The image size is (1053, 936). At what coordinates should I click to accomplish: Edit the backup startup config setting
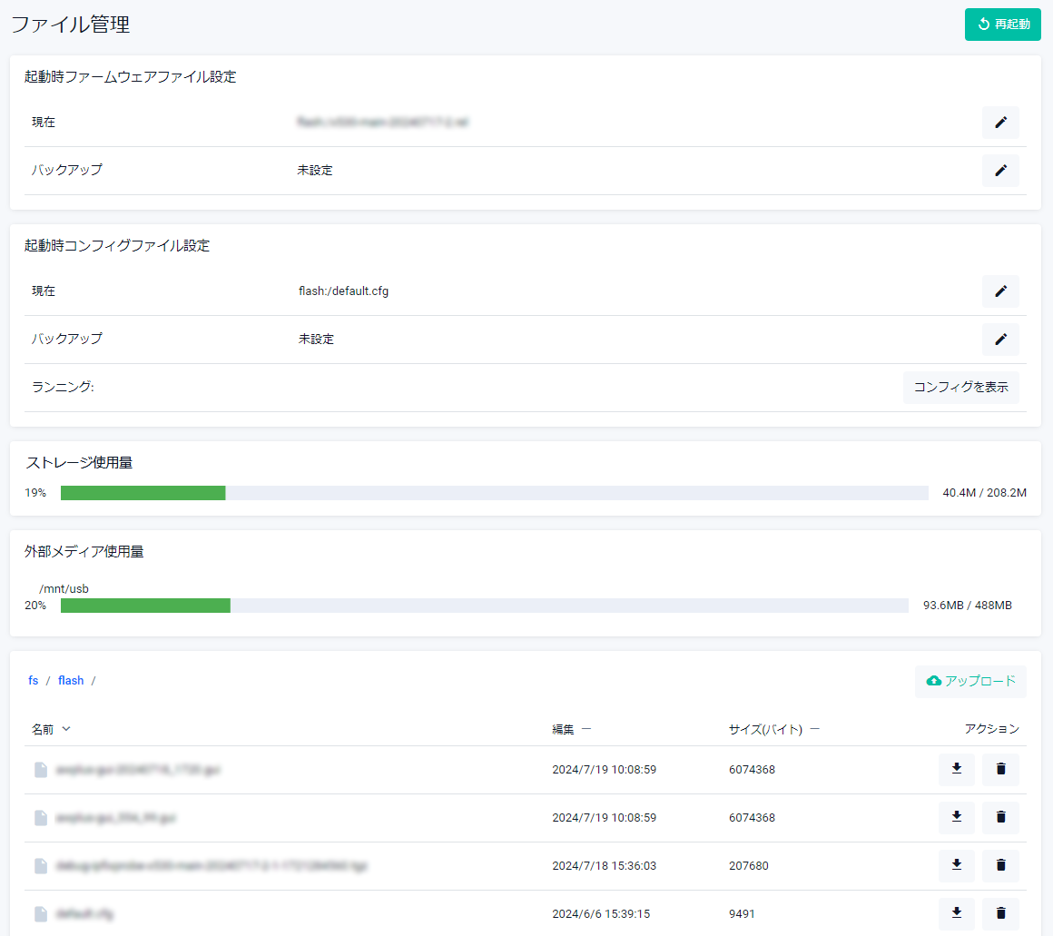tap(1000, 340)
